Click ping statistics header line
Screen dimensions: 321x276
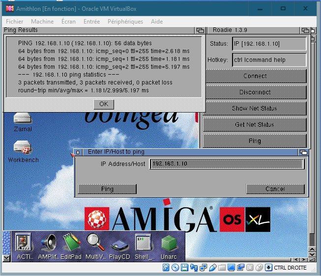coord(69,75)
